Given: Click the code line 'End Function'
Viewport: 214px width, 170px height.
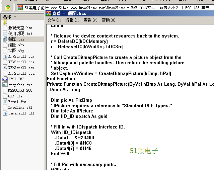Looking at the screenshot, I should [61, 79].
